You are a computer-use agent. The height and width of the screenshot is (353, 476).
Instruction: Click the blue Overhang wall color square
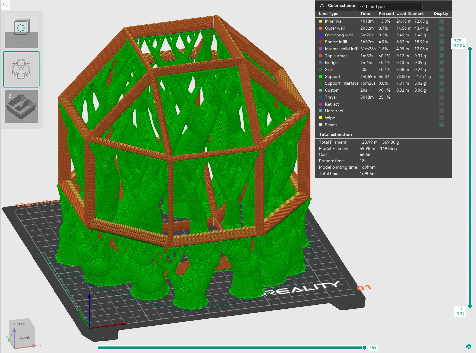321,35
